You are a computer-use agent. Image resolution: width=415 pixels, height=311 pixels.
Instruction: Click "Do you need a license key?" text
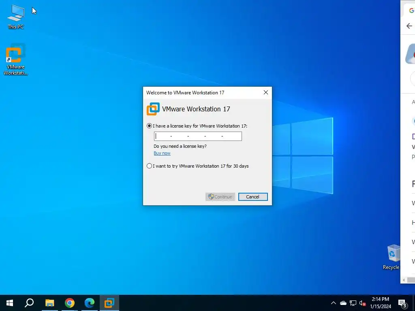click(180, 146)
